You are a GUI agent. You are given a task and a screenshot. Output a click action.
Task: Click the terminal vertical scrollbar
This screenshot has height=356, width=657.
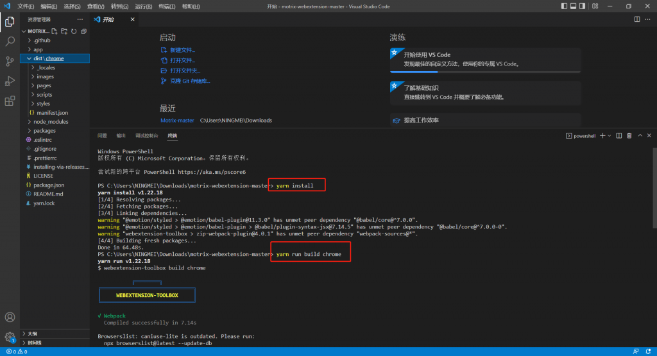654,188
